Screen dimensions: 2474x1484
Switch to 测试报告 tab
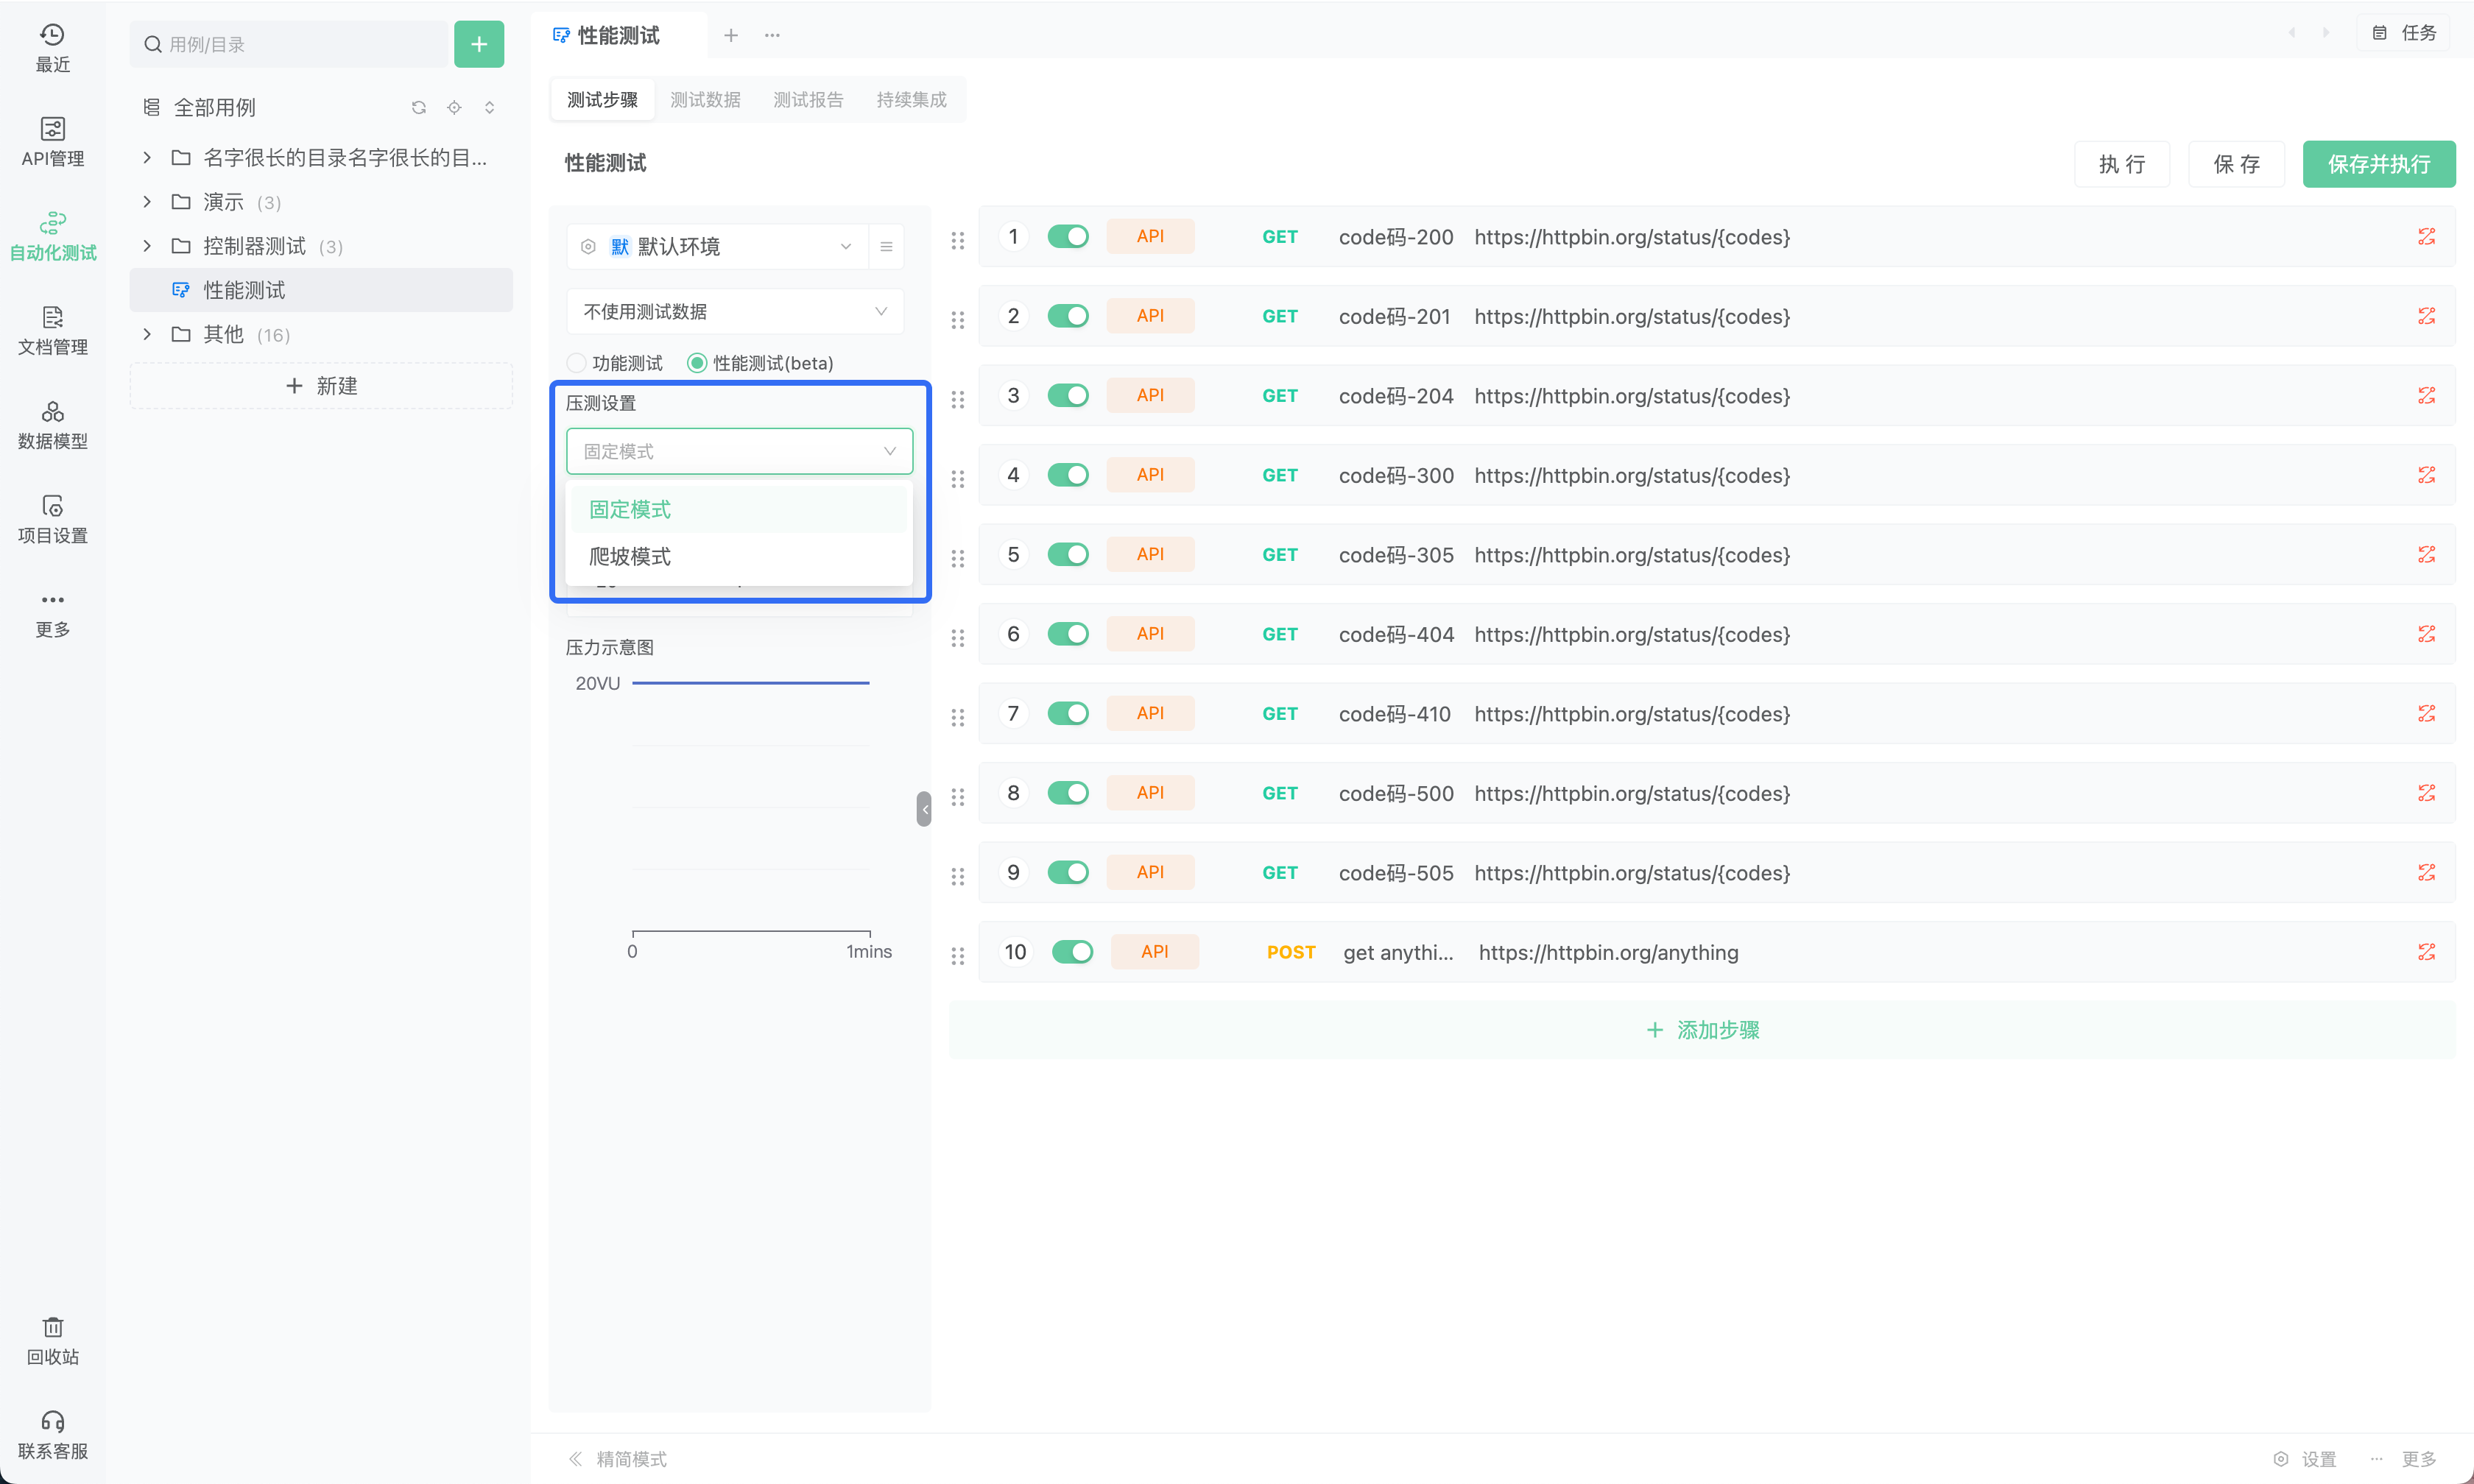[x=808, y=99]
